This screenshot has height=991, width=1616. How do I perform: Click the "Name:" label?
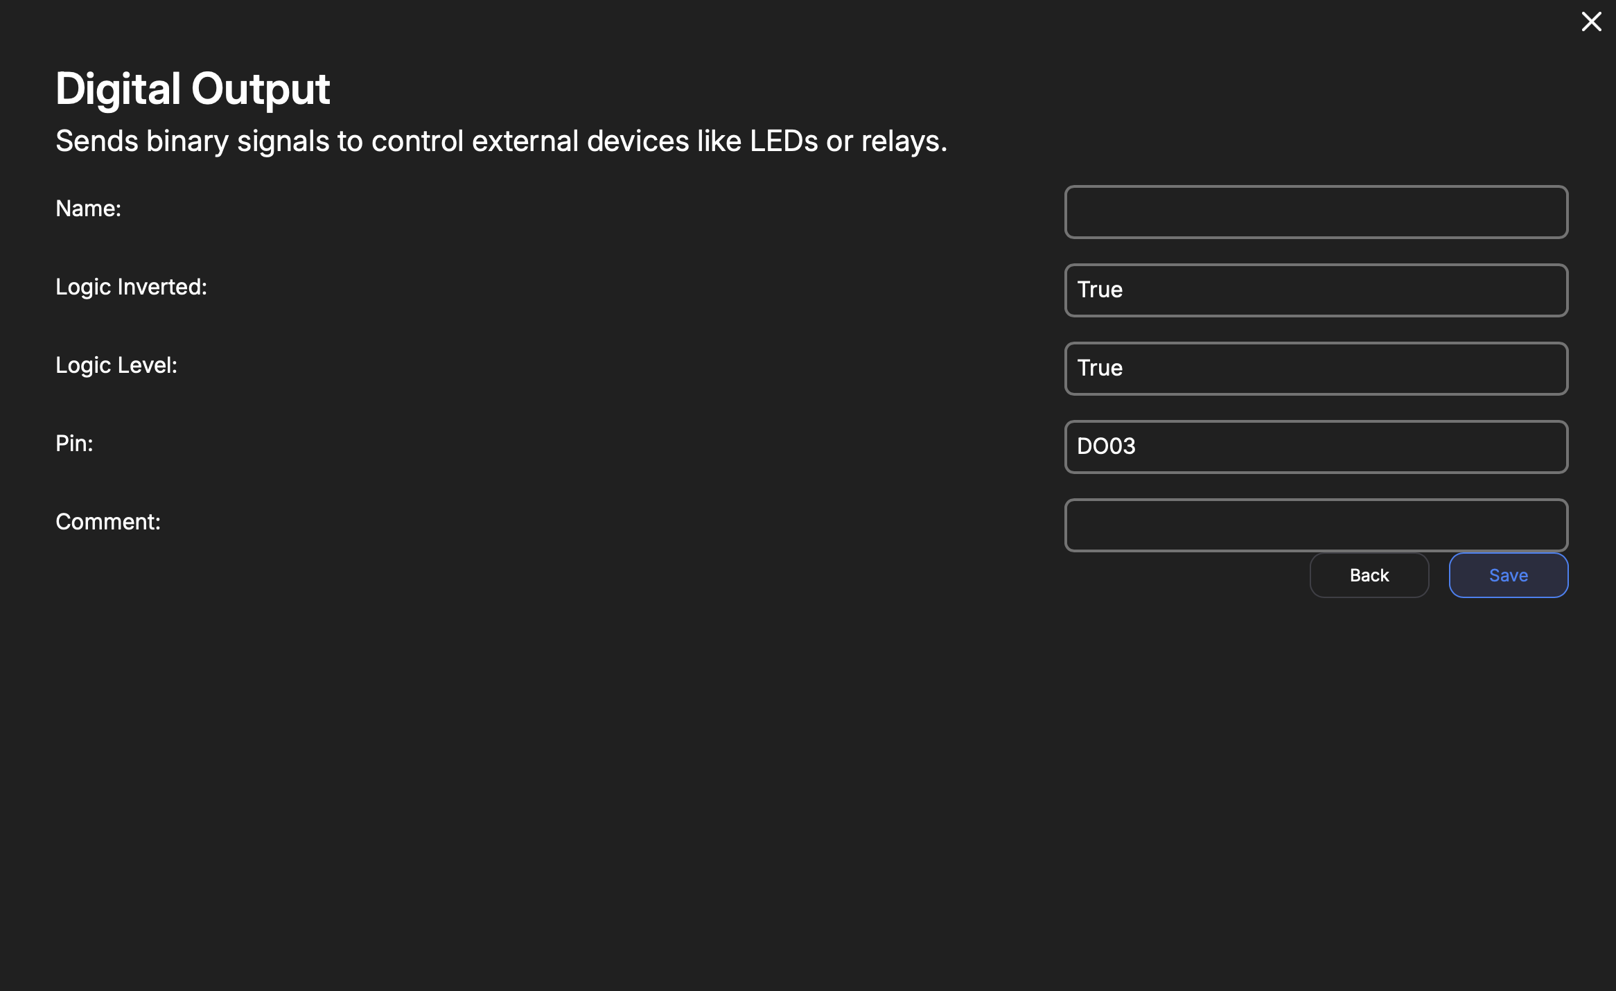[88, 209]
